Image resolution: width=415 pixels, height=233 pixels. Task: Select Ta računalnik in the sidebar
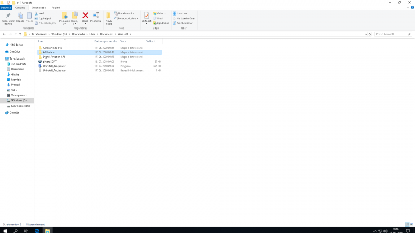pyautogui.click(x=17, y=59)
